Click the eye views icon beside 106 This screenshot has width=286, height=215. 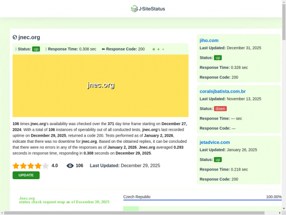(70, 166)
